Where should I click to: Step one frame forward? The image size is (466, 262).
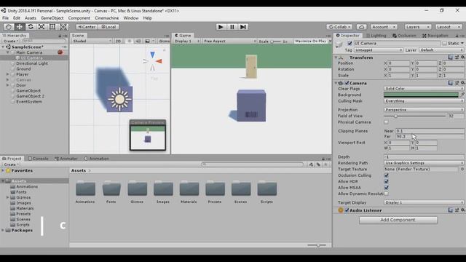point(243,27)
